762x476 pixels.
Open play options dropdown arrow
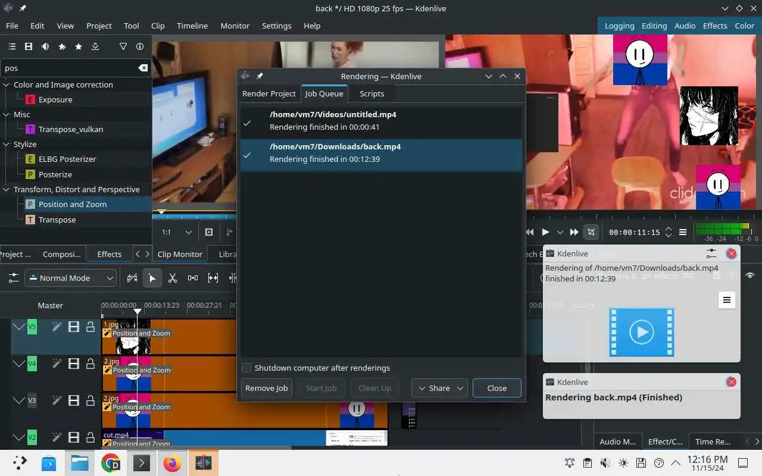[x=560, y=232]
